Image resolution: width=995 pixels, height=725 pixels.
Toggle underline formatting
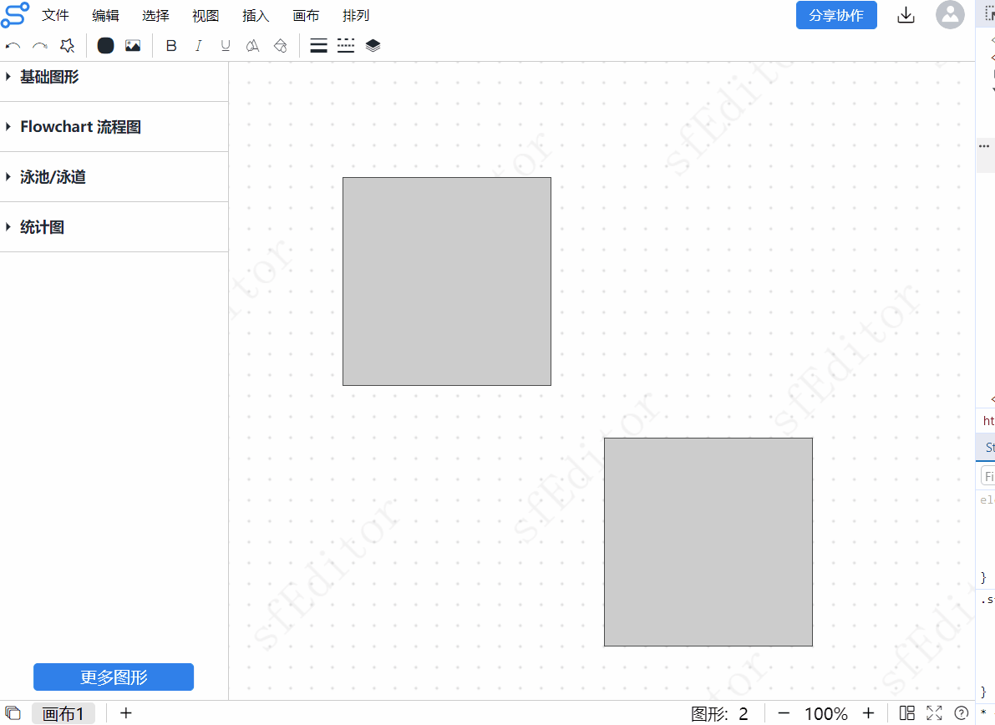click(x=226, y=46)
